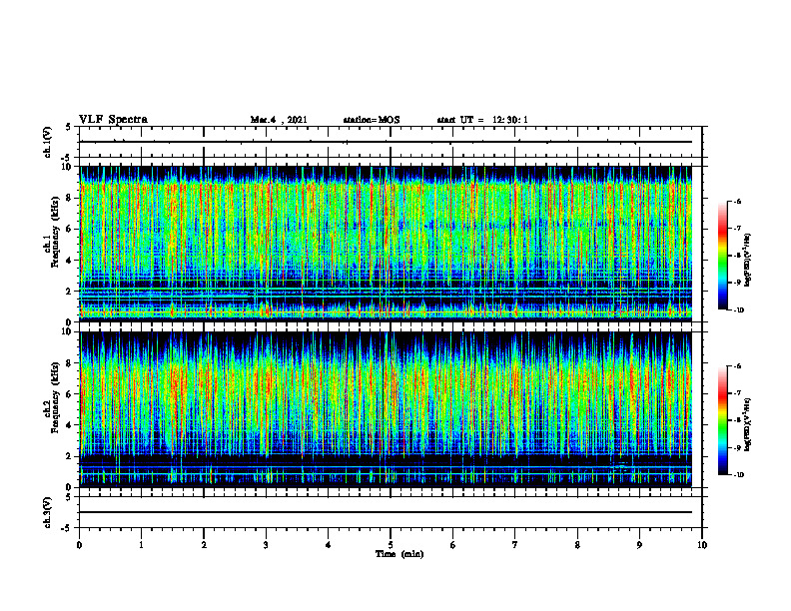Click the ch.3(V) waveform trace line
Viewport: 791px width, 611px height.
coord(386,512)
